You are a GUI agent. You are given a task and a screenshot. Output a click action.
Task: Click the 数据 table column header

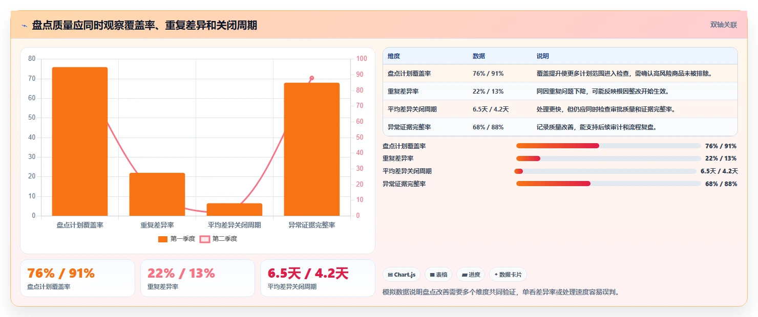point(479,56)
